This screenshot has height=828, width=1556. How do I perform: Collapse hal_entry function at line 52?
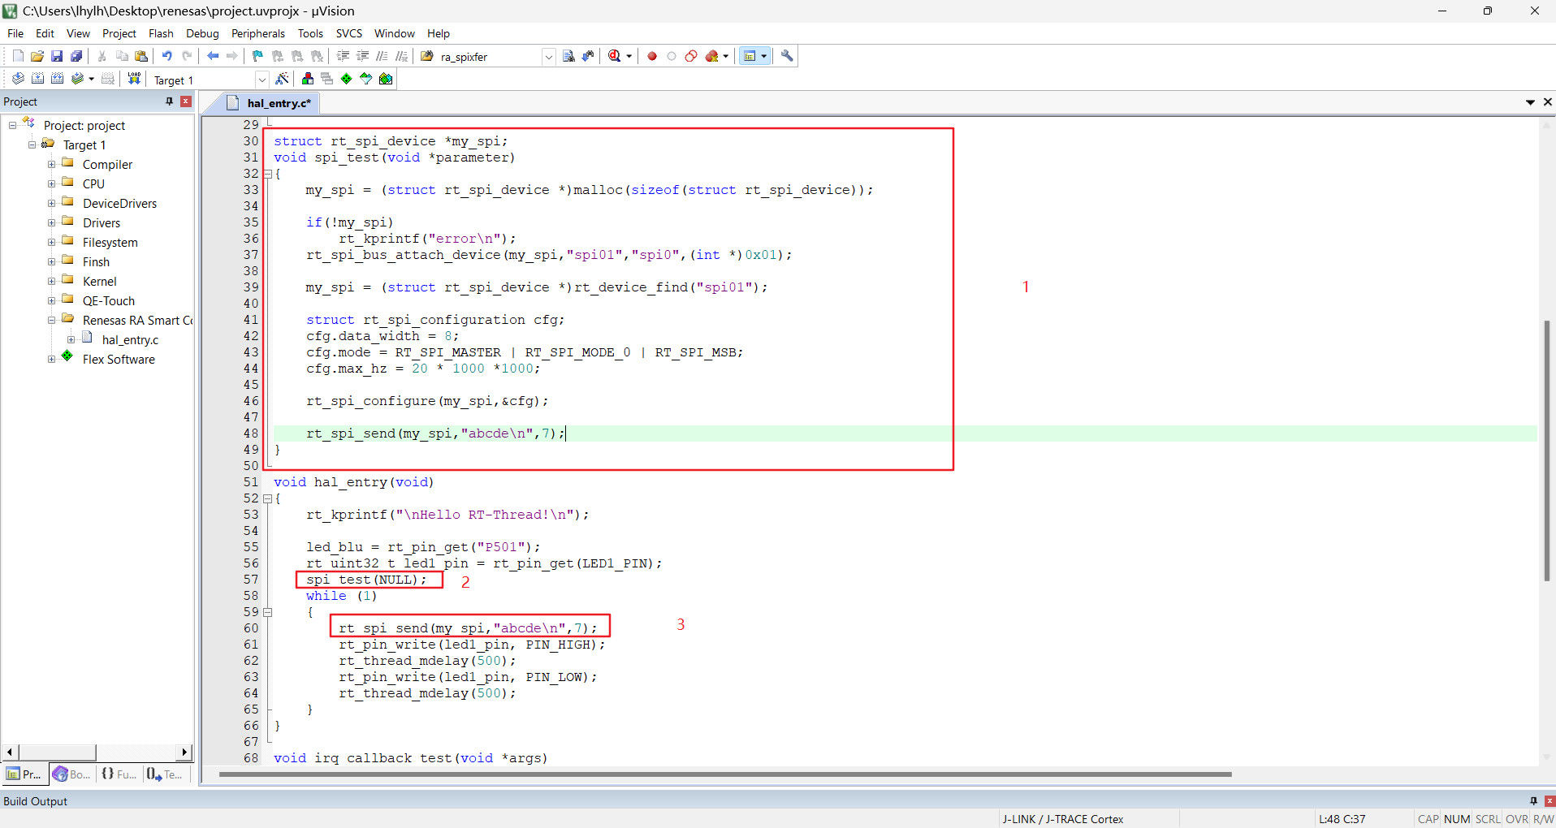267,498
